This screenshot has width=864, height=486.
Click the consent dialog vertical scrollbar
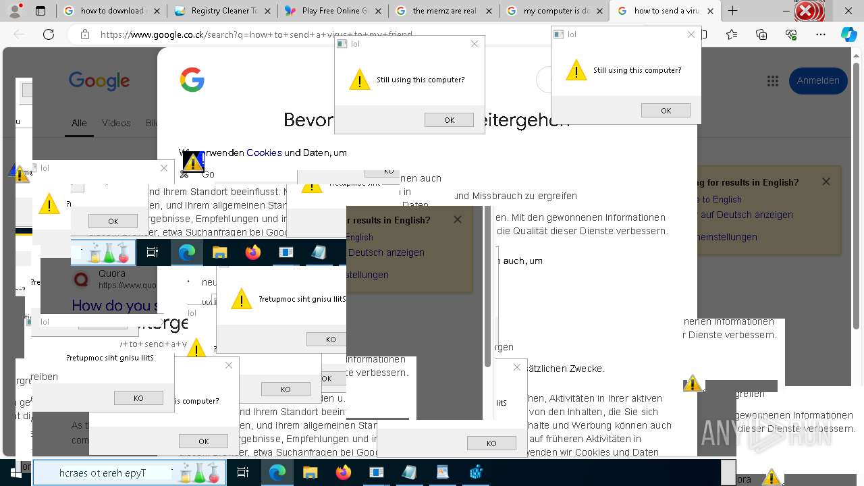pyautogui.click(x=487, y=287)
